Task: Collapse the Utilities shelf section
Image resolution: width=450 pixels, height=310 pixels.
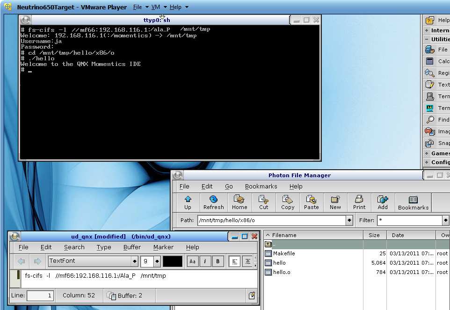Action: point(427,39)
